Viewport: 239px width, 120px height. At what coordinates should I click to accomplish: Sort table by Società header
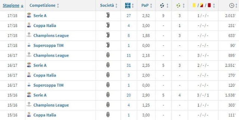(x=107, y=6)
